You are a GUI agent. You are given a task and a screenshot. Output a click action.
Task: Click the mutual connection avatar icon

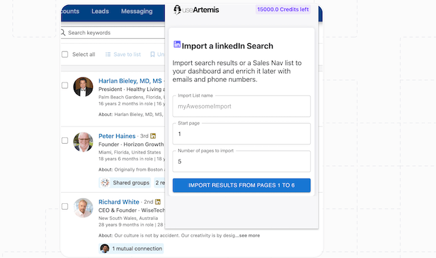tap(105, 248)
